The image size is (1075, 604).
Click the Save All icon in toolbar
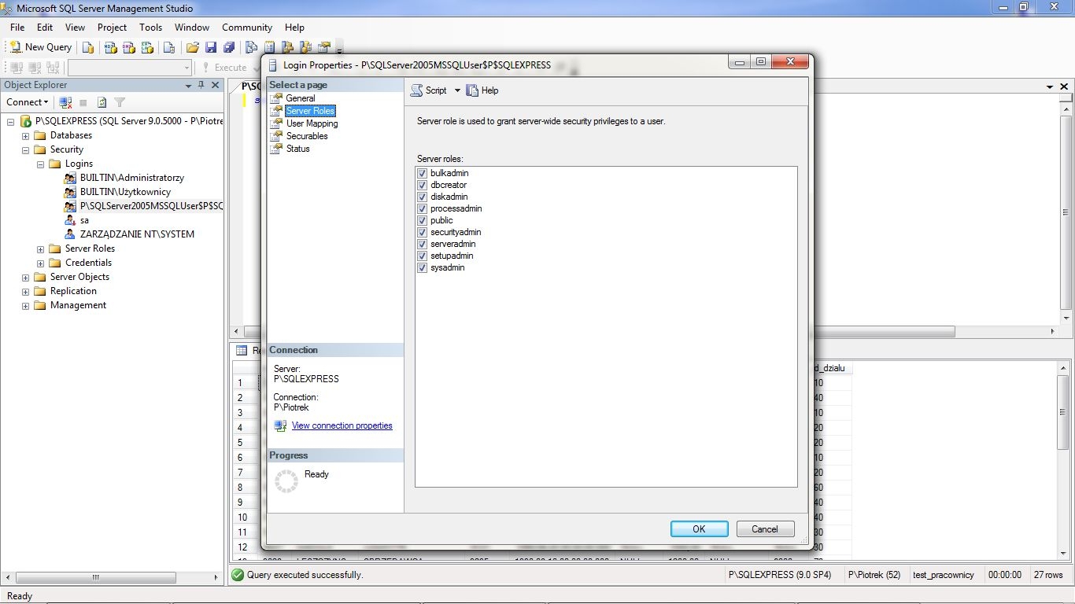[x=229, y=47]
